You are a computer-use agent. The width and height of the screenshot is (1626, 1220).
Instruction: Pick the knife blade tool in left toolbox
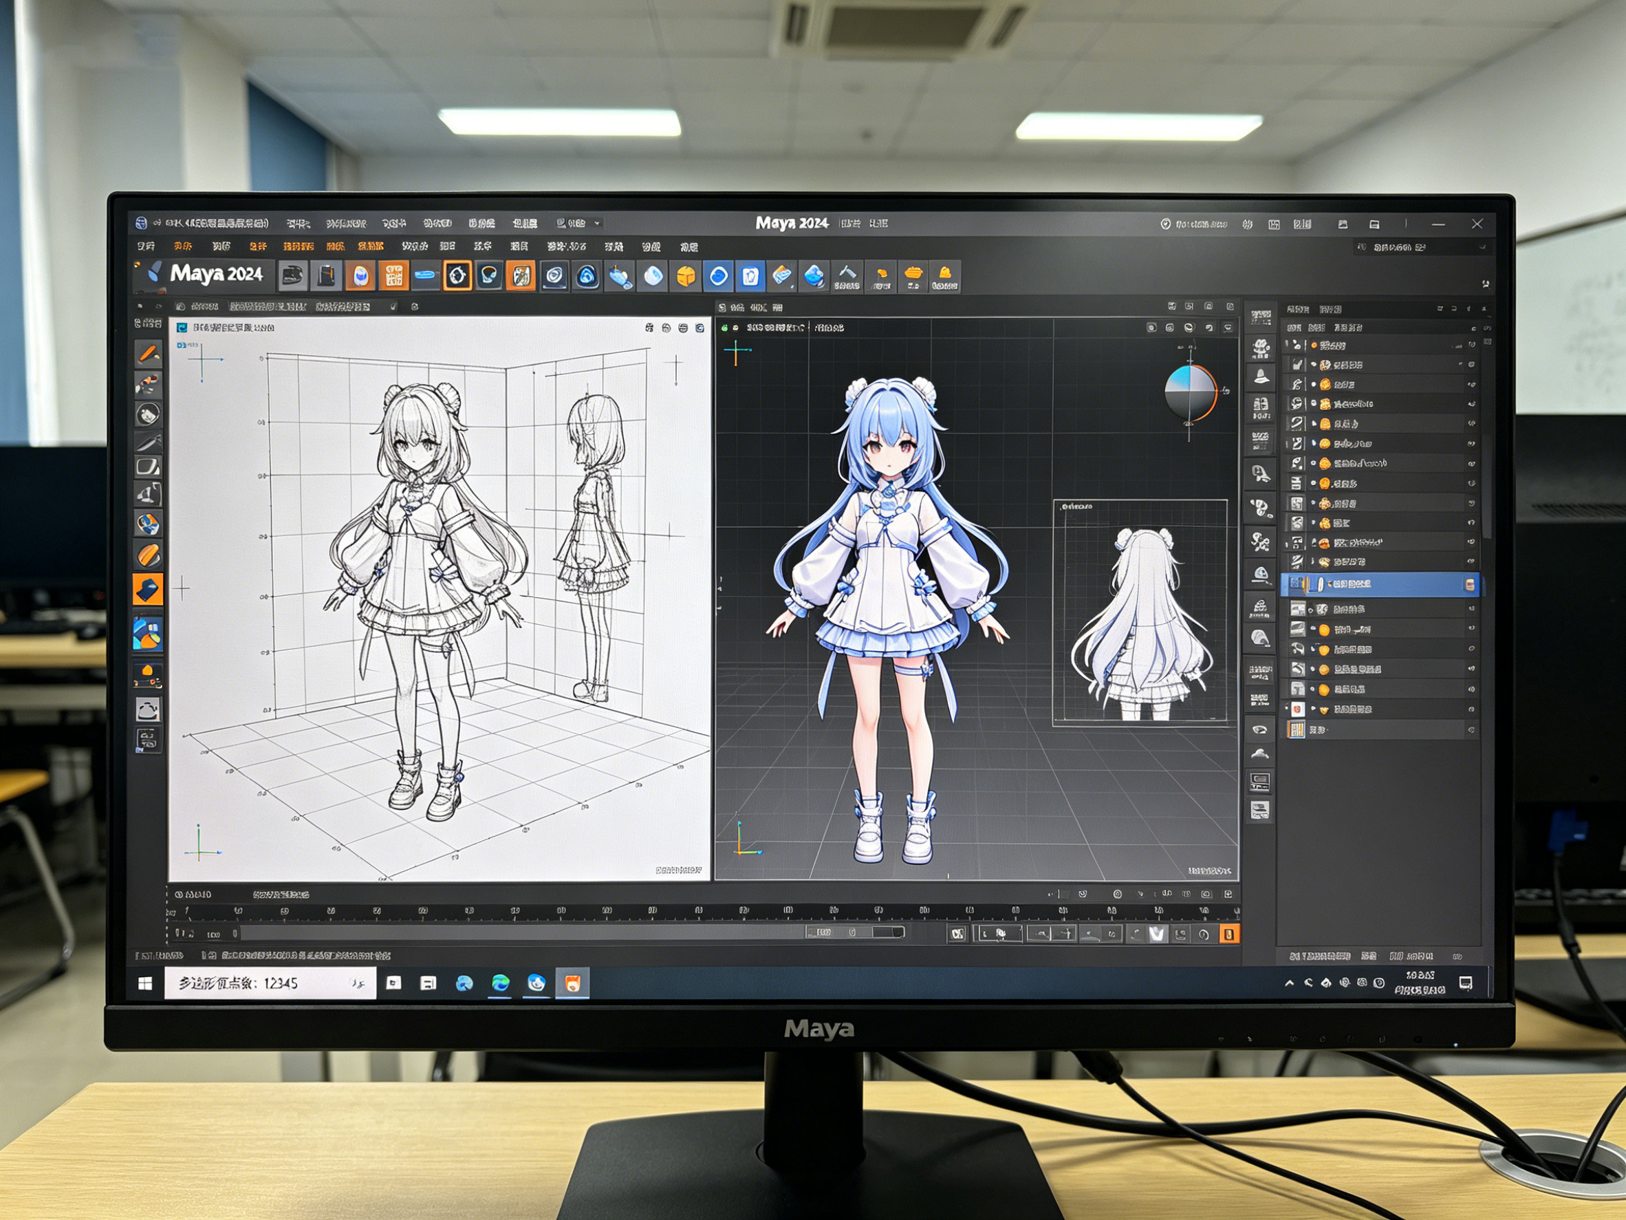148,441
